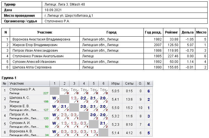The height and width of the screenshot is (138, 209).
Task: Click the 'Участник' header of participants table
Action: point(45,32)
